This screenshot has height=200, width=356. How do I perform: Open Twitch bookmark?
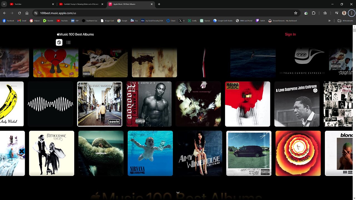click(x=260, y=21)
